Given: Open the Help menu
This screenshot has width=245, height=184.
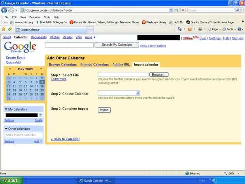Looking at the screenshot, I should (56, 17).
